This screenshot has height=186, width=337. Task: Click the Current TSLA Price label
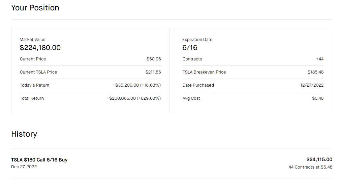point(38,72)
